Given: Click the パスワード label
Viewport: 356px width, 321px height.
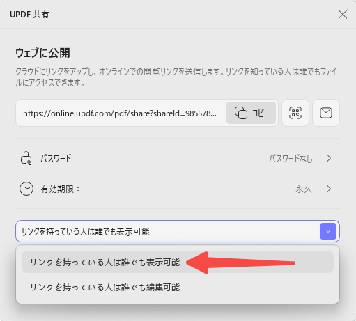Looking at the screenshot, I should (x=56, y=159).
